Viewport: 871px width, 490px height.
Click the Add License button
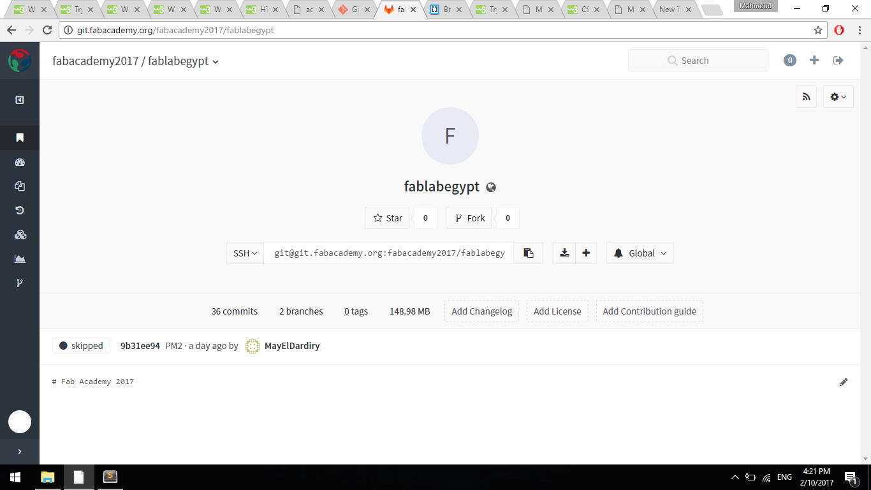(557, 311)
